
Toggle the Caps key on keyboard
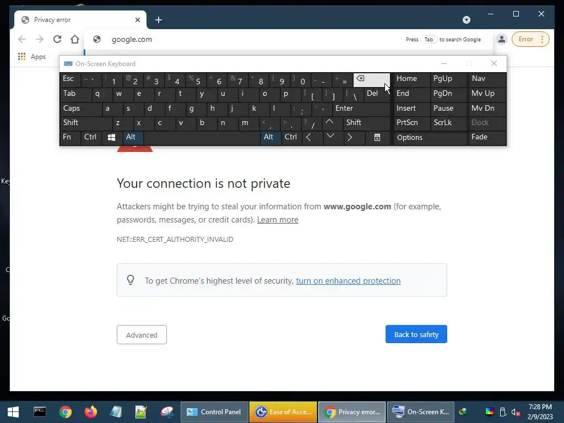80,109
